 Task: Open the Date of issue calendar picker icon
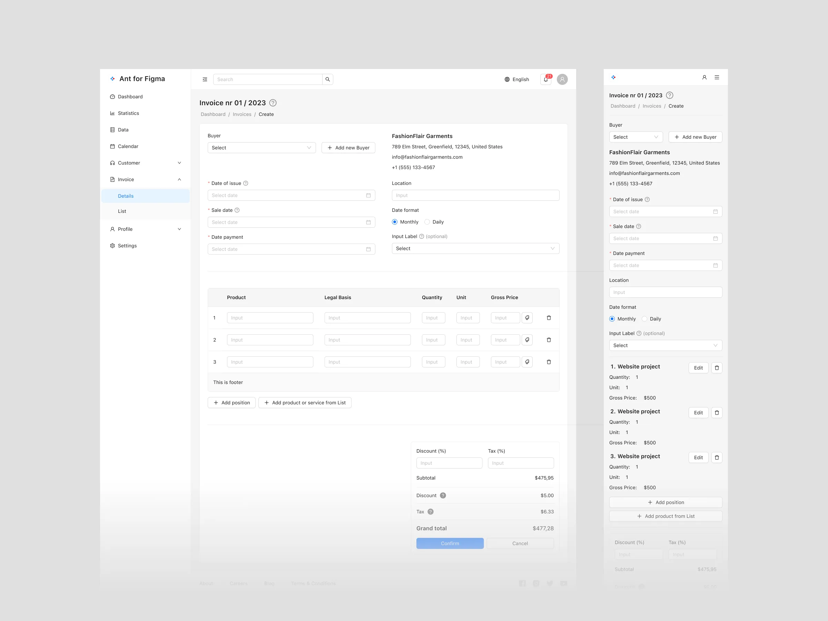pyautogui.click(x=368, y=195)
